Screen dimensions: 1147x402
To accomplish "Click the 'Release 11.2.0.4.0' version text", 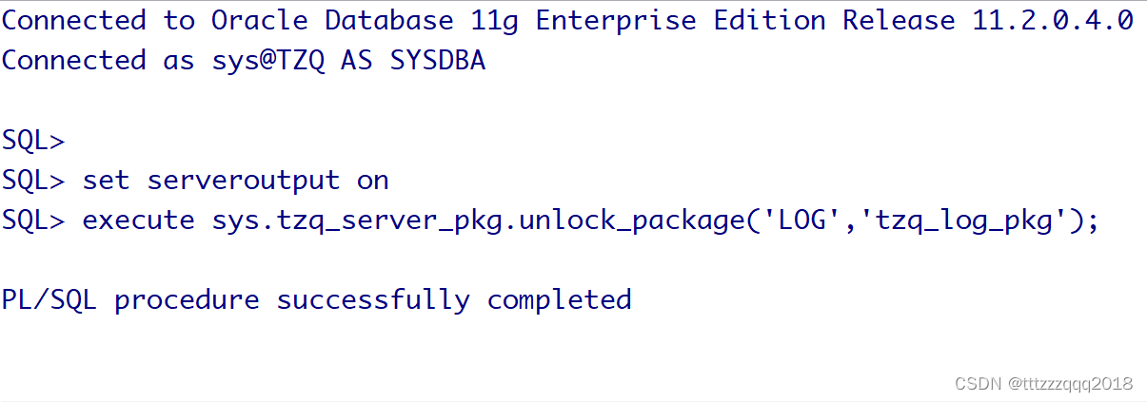I will [988, 21].
